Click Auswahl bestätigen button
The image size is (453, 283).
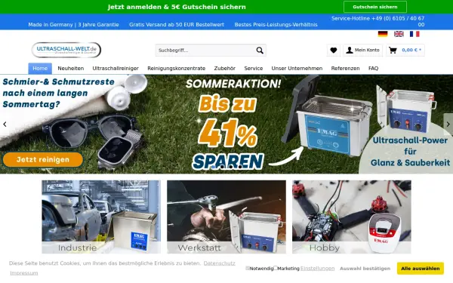(x=365, y=269)
